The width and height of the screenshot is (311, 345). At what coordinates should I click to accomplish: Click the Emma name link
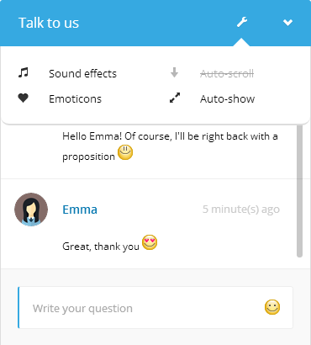80,210
